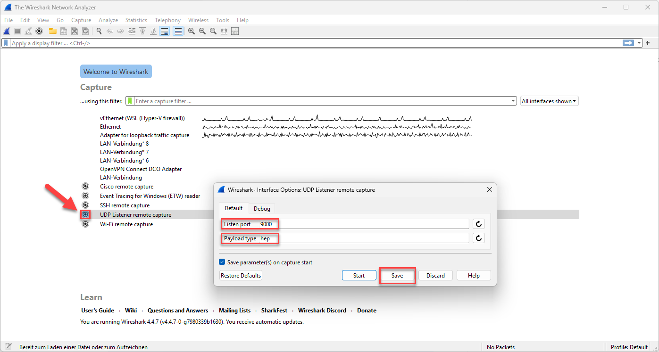Click the Go to first packet icon
The height and width of the screenshot is (352, 659).
(142, 31)
